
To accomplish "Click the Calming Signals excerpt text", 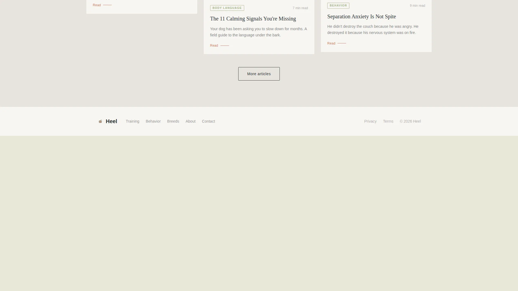I will 258,32.
